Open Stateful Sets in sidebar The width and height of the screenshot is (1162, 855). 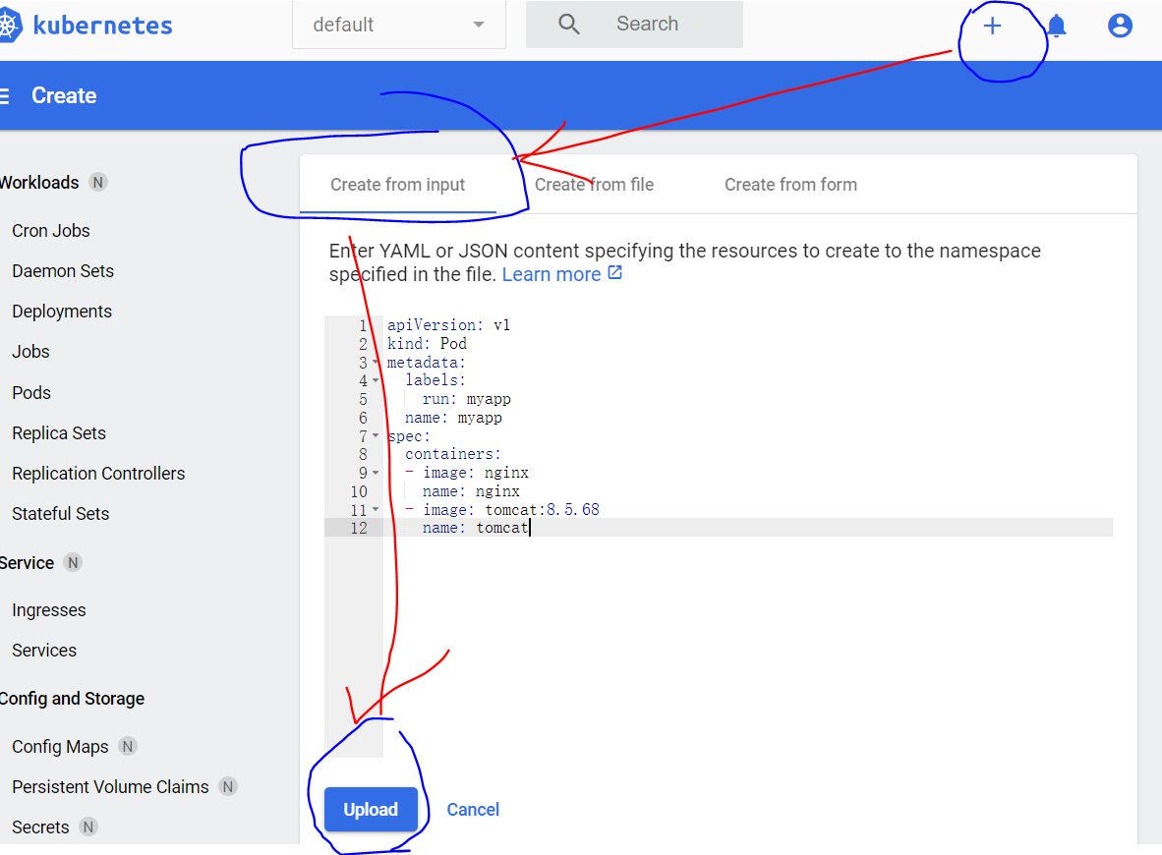[x=61, y=513]
